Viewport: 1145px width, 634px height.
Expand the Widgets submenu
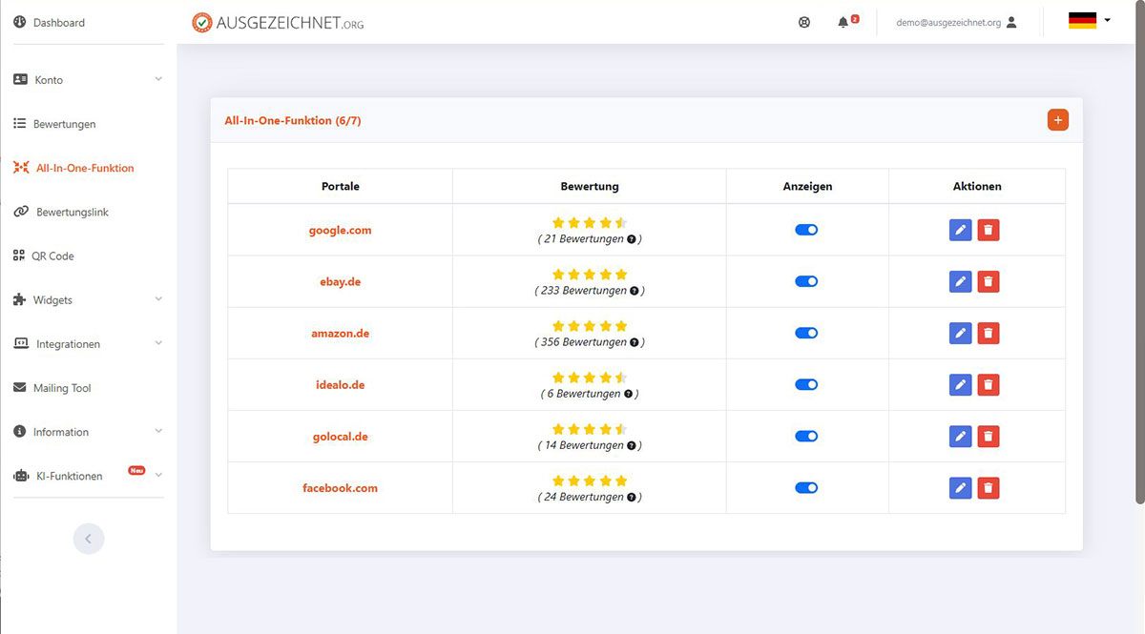(x=88, y=300)
